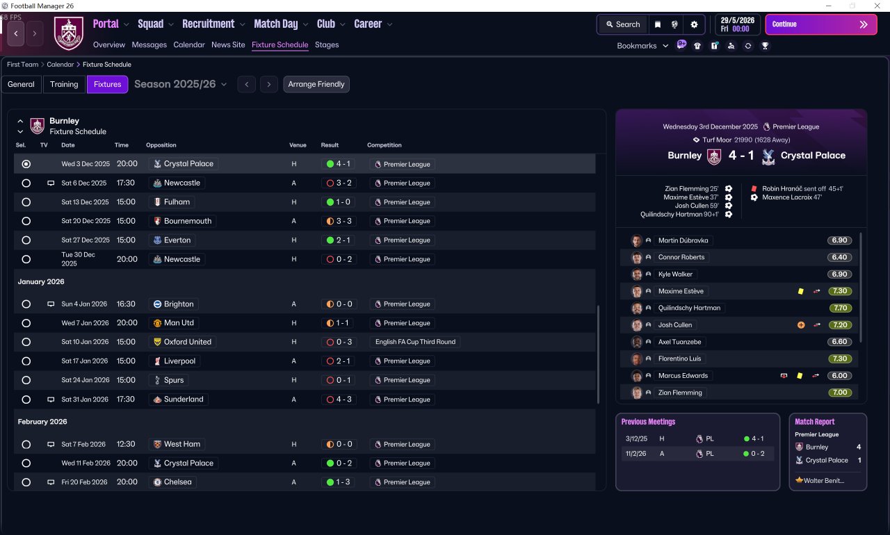Go to the previous season with the left chevron
The image size is (890, 535).
[x=246, y=84]
